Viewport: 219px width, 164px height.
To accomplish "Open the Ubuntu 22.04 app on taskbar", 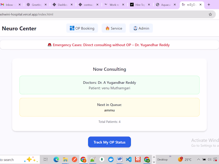I will [138, 159].
